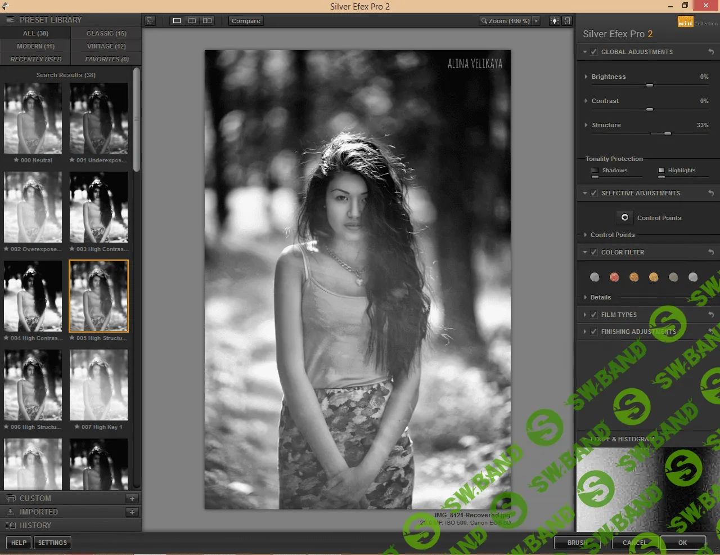Activate side-by-side comparison view icon
The height and width of the screenshot is (555, 720).
[207, 20]
